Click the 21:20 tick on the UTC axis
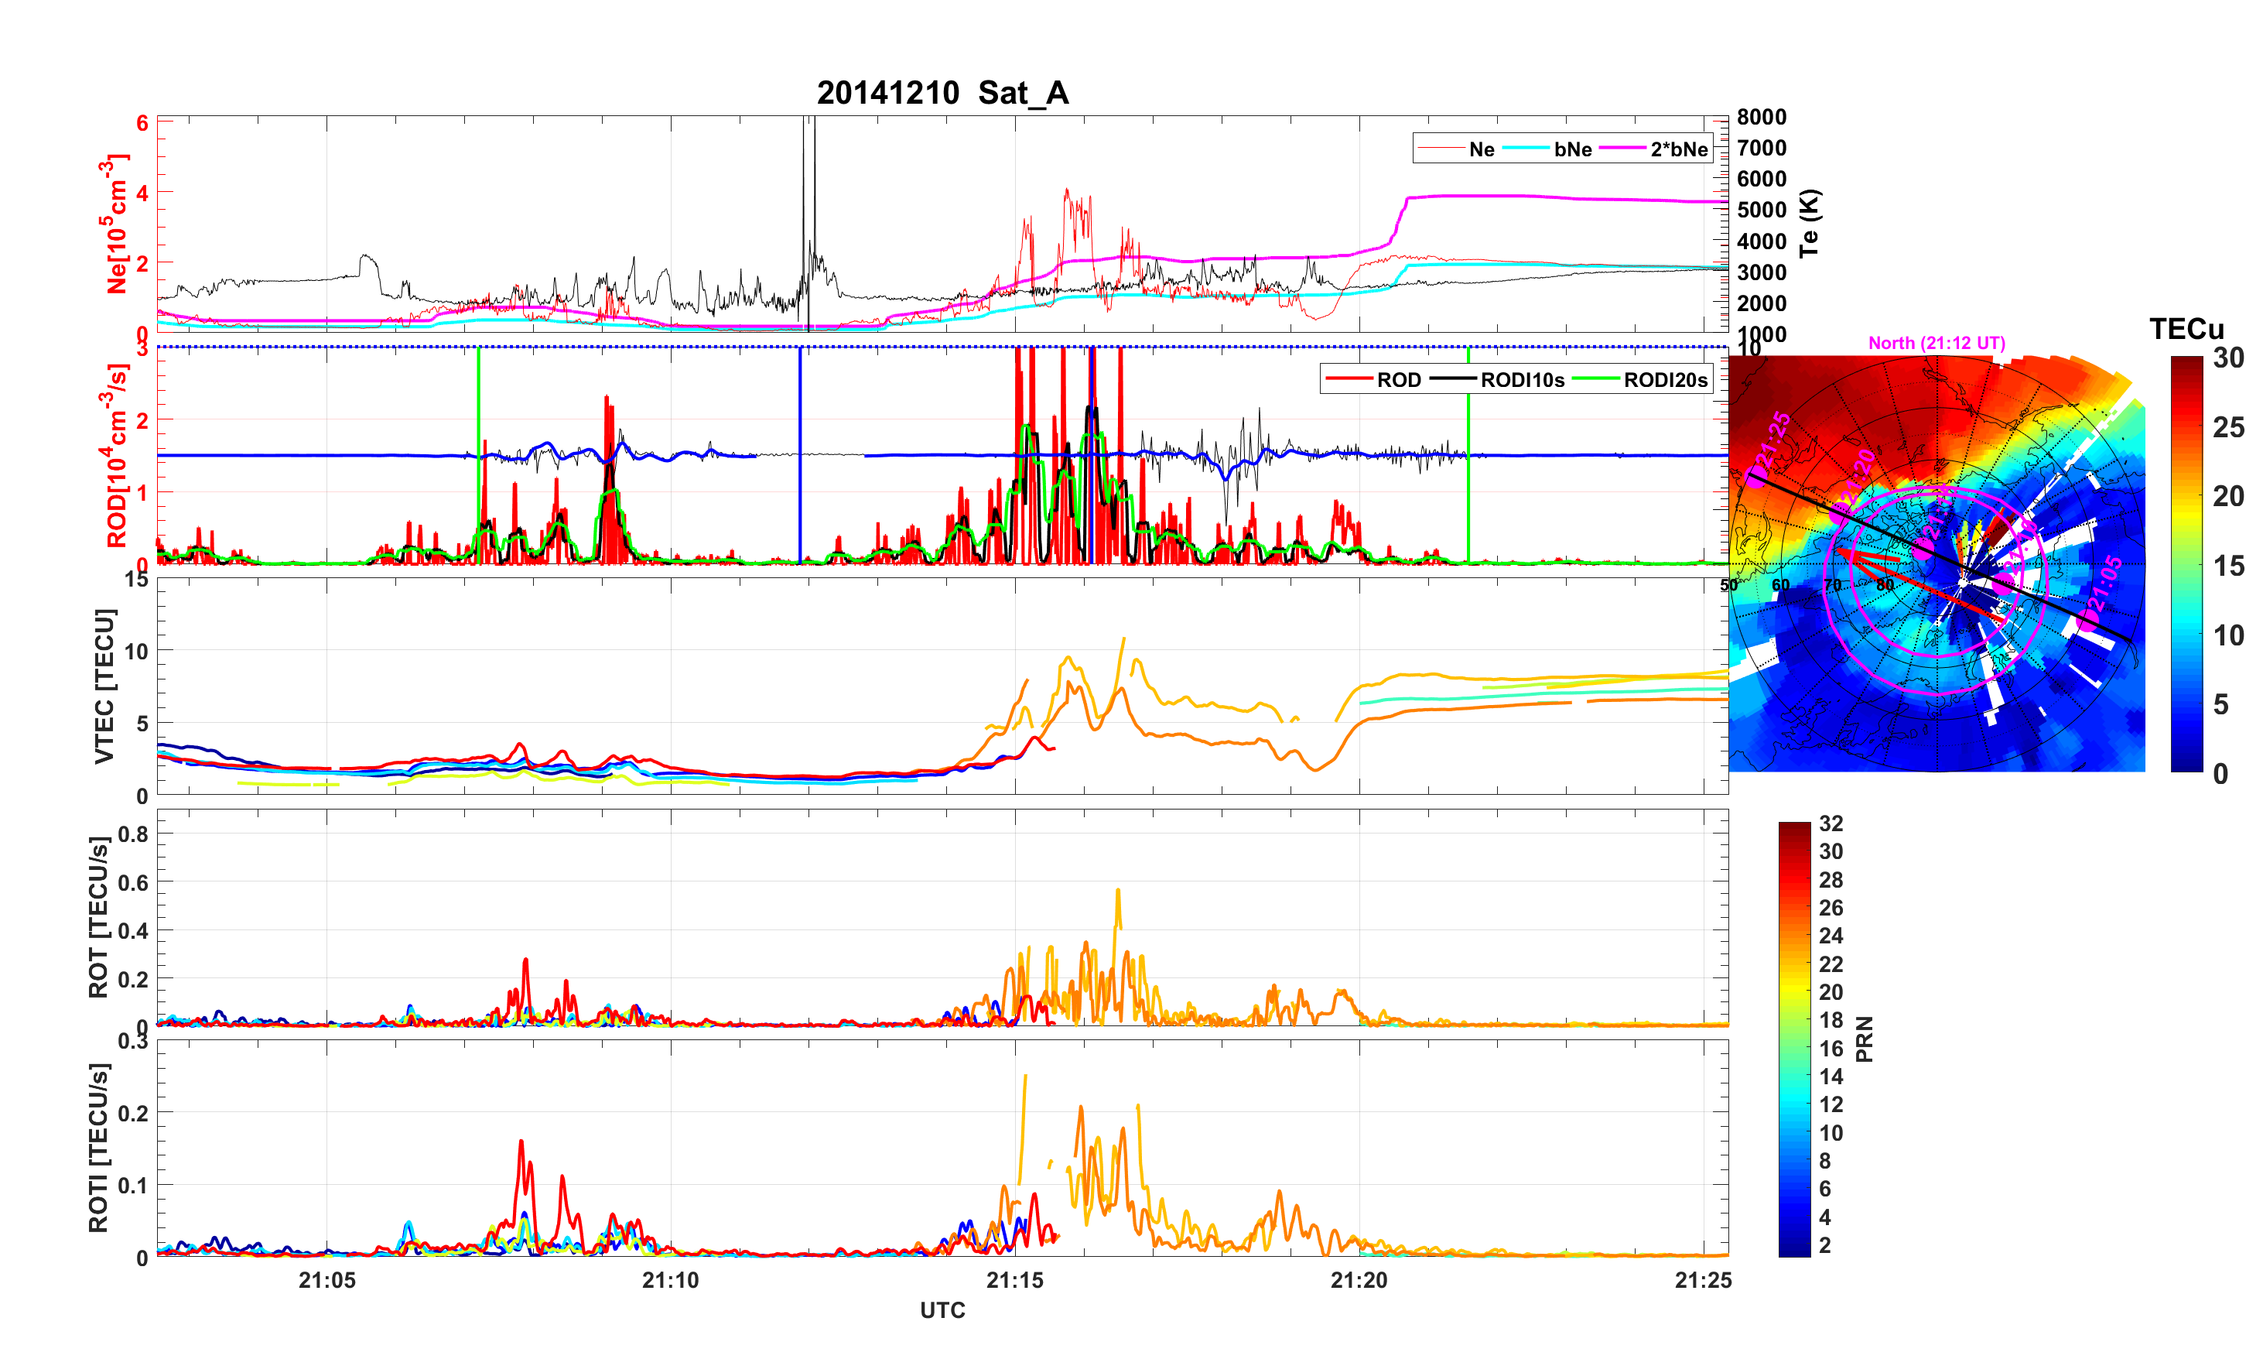 coord(1359,1281)
